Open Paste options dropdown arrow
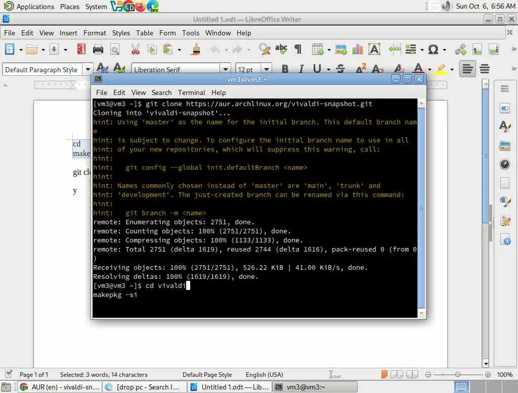The width and height of the screenshot is (518, 393). point(180,50)
